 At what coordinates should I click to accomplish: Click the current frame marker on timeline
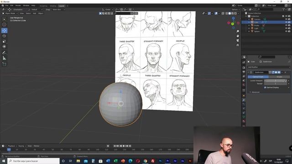(x=9, y=149)
